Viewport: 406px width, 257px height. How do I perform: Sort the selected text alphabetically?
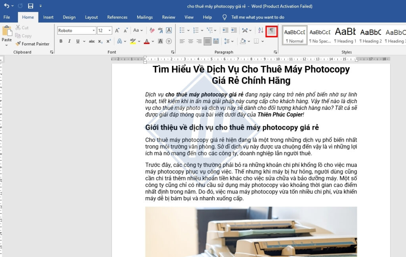pos(261,30)
